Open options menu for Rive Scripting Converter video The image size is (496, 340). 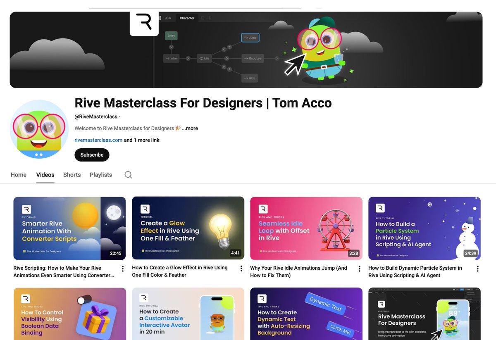tap(123, 269)
